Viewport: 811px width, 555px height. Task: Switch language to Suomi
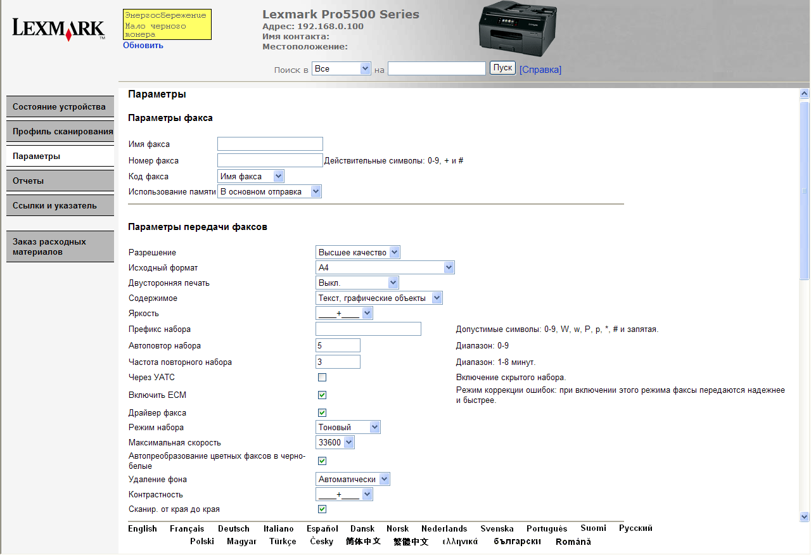(593, 528)
